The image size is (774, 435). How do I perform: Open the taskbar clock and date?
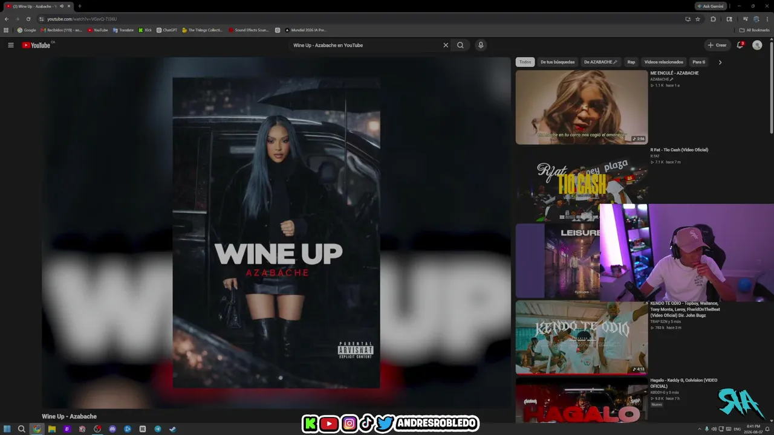(753, 429)
